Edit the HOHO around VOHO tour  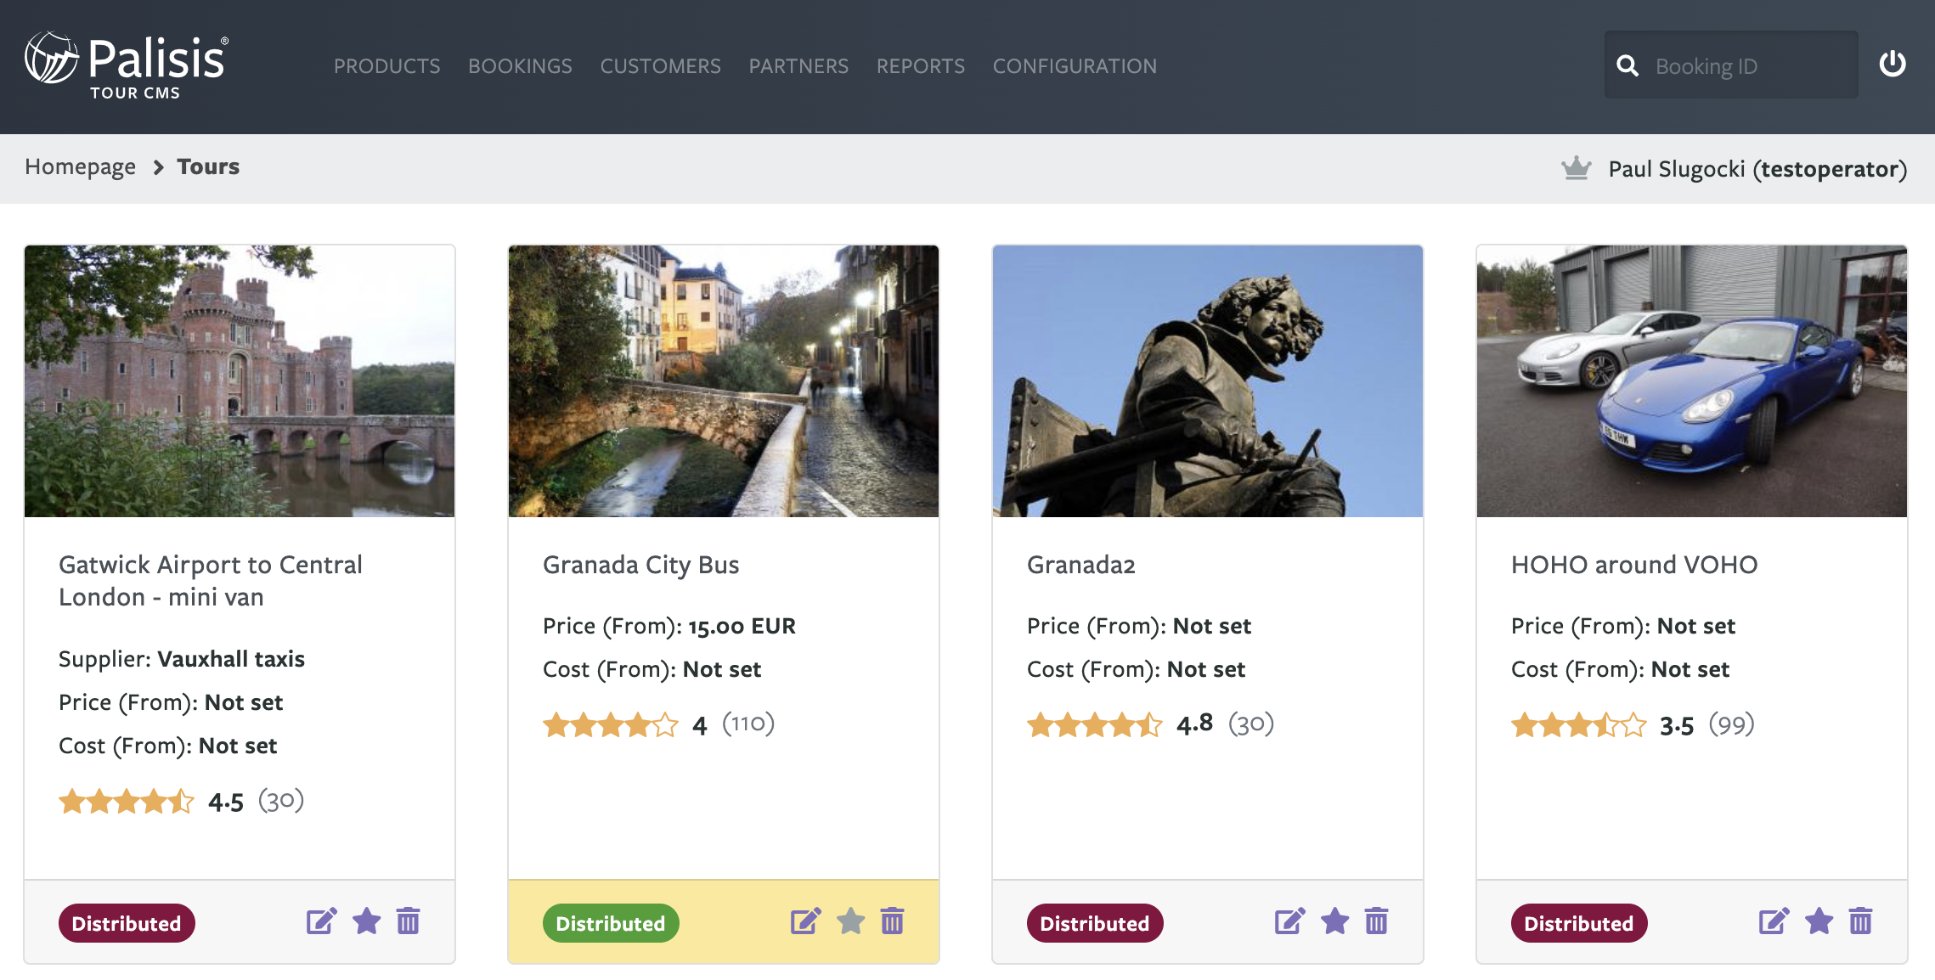pyautogui.click(x=1774, y=921)
